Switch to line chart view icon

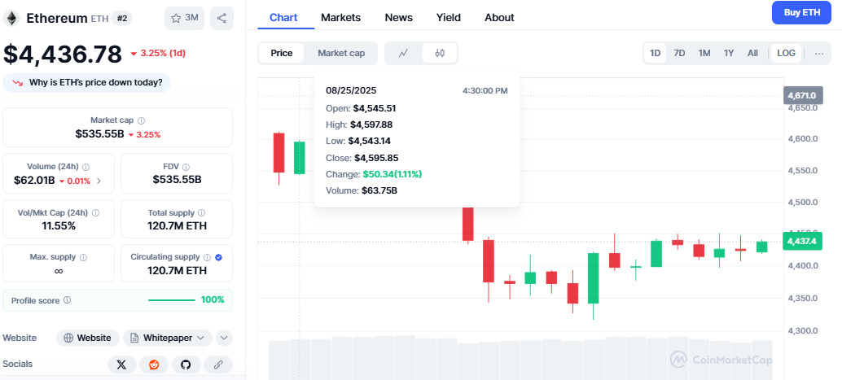[403, 53]
